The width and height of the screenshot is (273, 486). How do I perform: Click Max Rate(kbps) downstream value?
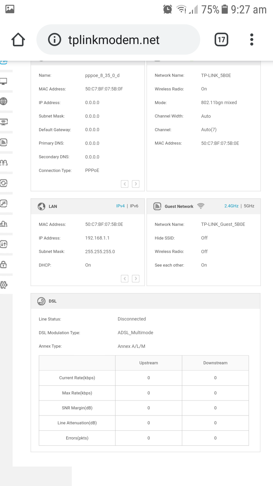pyautogui.click(x=215, y=393)
